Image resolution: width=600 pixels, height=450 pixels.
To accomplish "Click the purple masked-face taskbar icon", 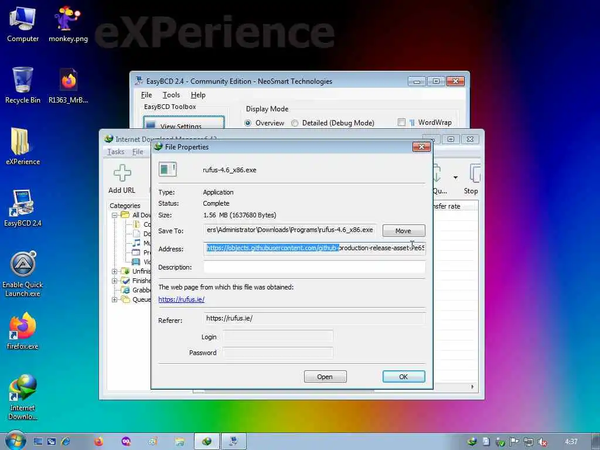I will click(127, 442).
